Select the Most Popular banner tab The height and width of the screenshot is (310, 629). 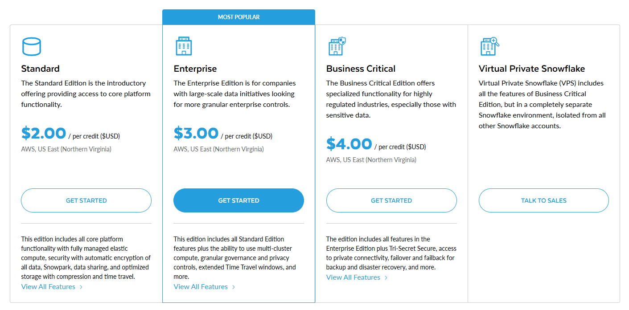tap(238, 17)
